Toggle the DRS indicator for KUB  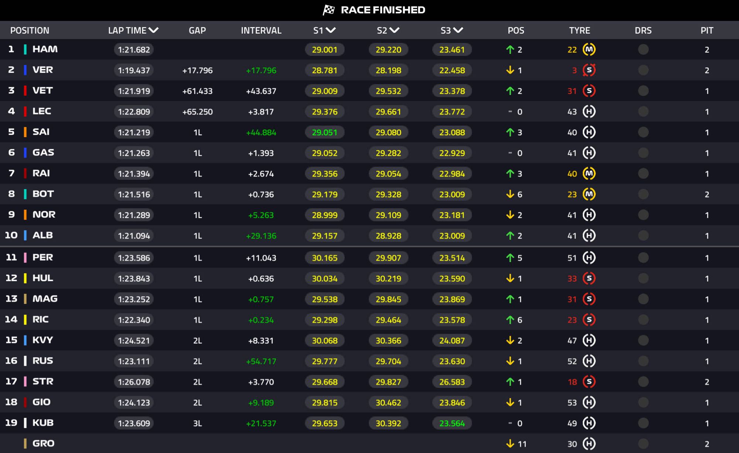643,423
